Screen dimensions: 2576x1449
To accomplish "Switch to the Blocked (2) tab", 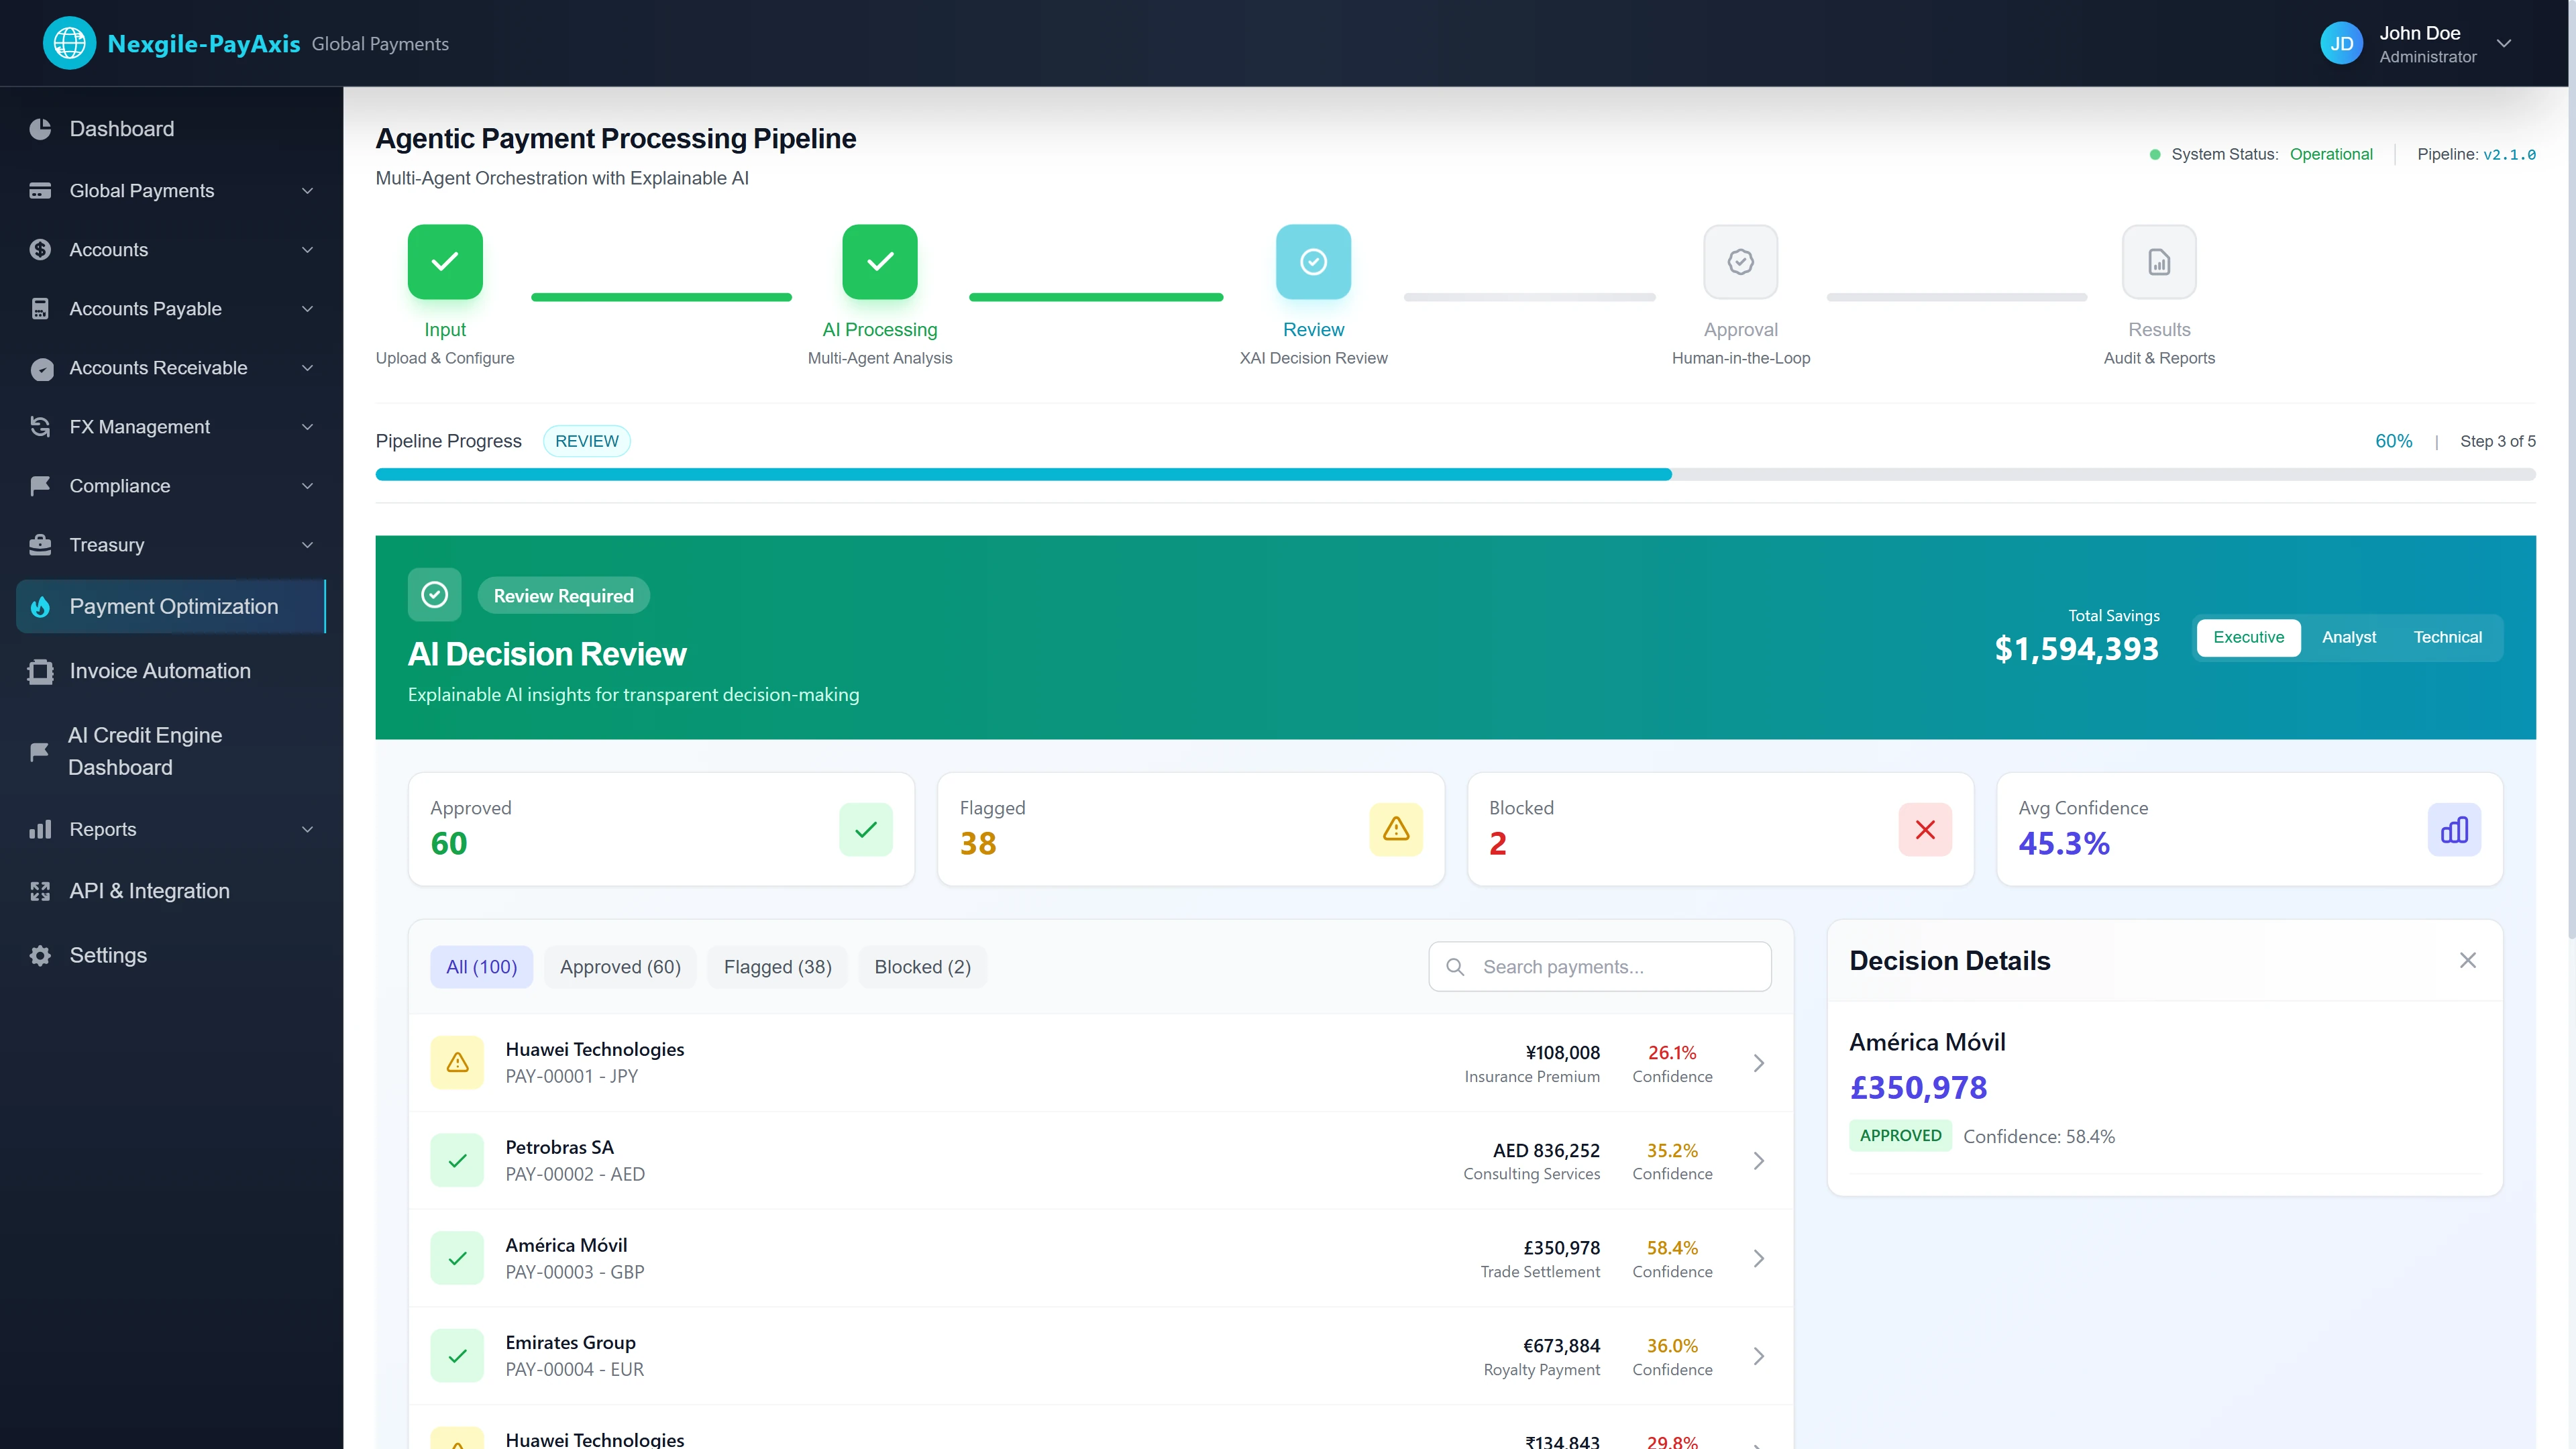I will coord(922,966).
